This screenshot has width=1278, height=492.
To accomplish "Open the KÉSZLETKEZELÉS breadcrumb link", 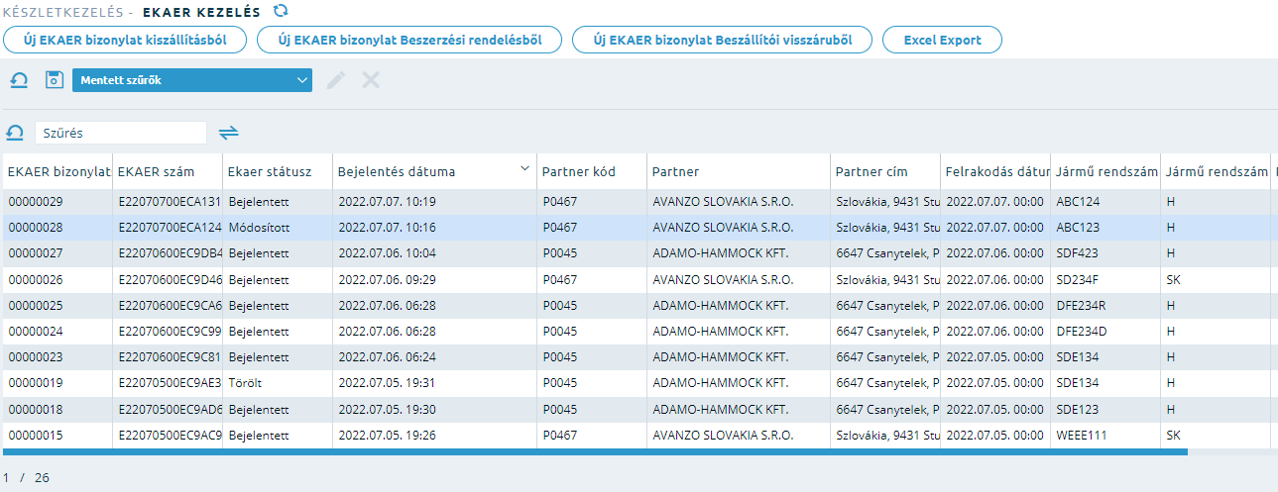I will click(x=64, y=12).
